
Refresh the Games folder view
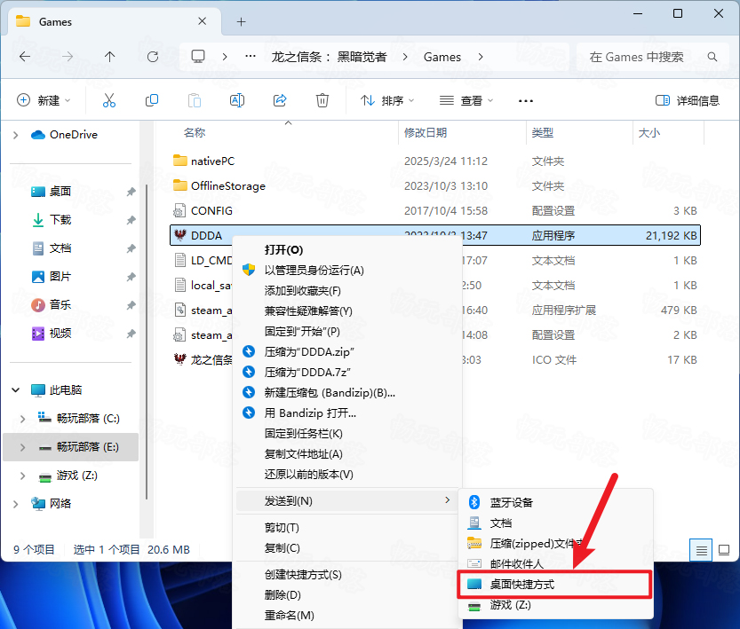[153, 57]
